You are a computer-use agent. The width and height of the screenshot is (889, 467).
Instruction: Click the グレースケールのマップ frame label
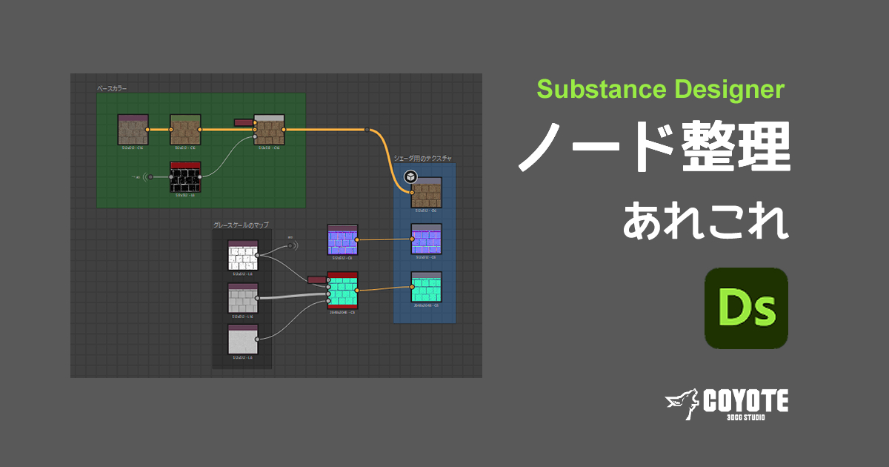(x=240, y=224)
